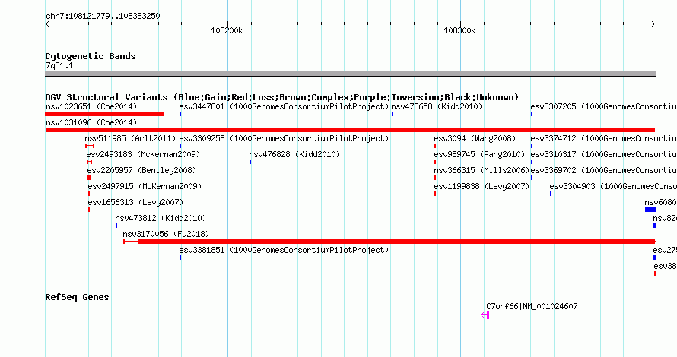Open the nsv3170056 (Fu2018) variant
Screen dimensions: 677x357
[166, 234]
